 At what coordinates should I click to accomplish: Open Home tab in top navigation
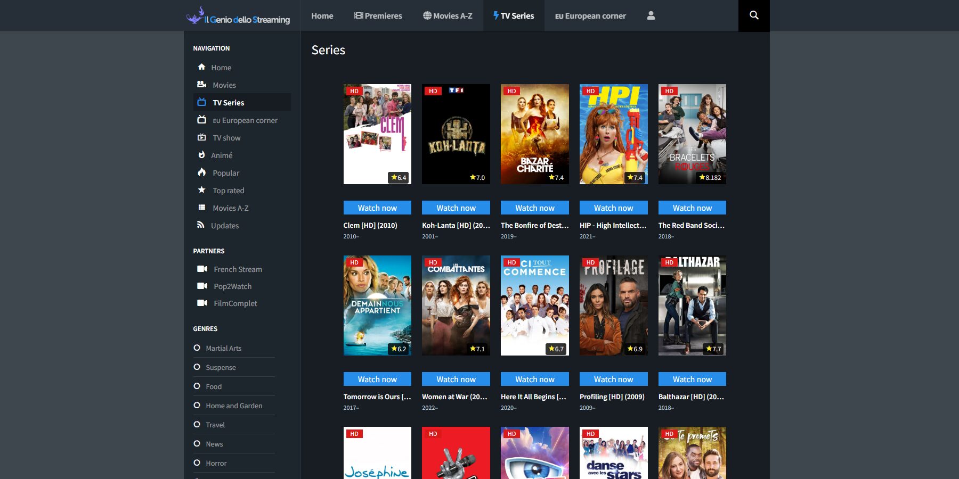pyautogui.click(x=322, y=15)
